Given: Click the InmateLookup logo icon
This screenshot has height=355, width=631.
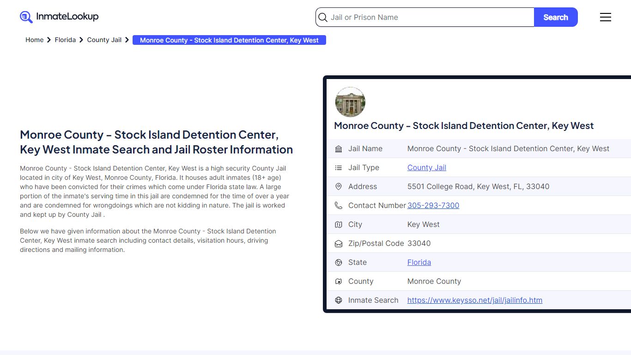Looking at the screenshot, I should (26, 17).
